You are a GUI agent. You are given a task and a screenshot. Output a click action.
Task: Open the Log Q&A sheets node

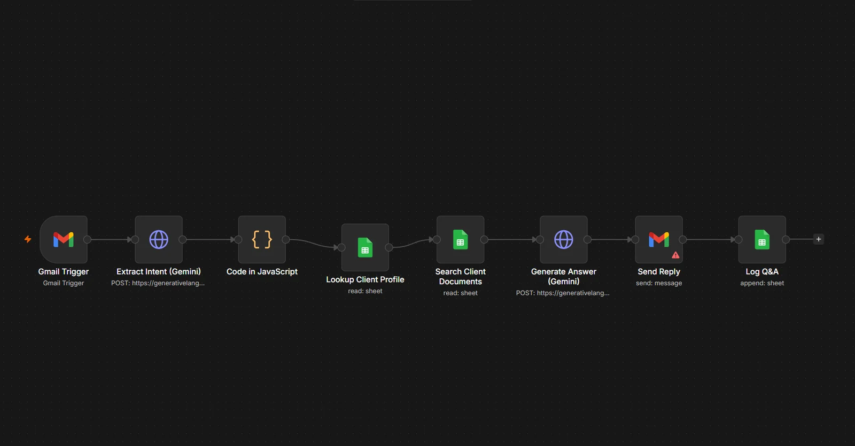[762, 239]
